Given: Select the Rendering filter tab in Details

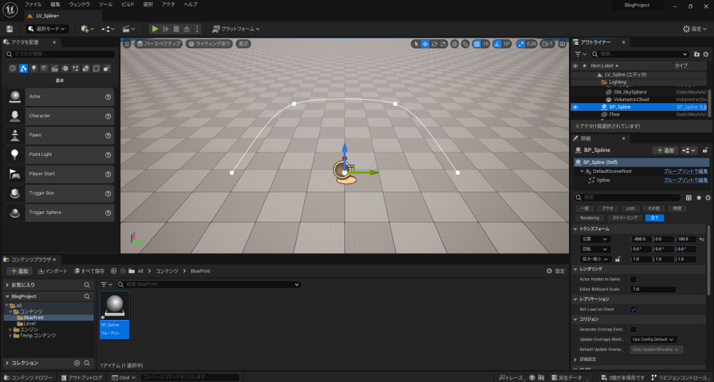Looking at the screenshot, I should coord(589,217).
